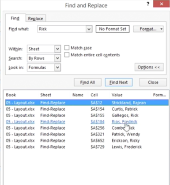Open the Format button dropdown arrow
This screenshot has height=185, width=170.
point(162,29)
